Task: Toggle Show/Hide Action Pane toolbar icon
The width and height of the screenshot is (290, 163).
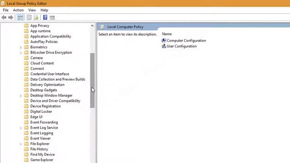Action: coord(52,18)
